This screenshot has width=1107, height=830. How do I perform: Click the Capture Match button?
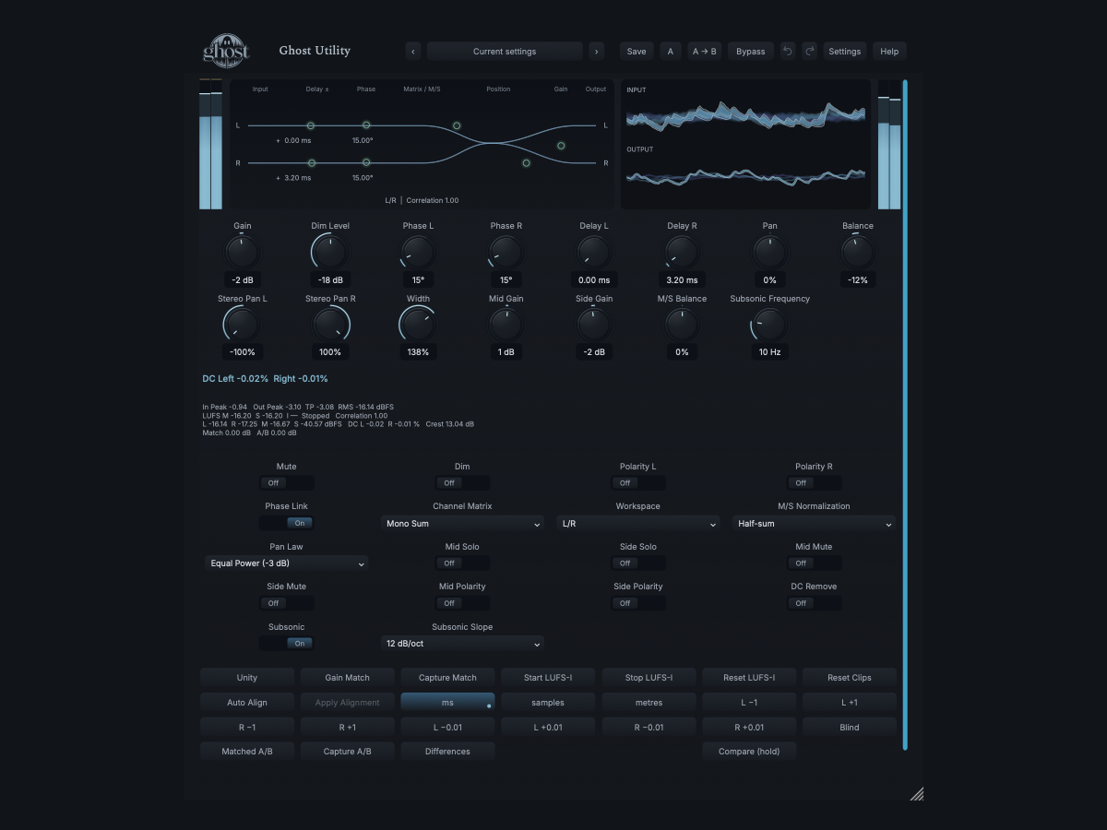tap(447, 678)
